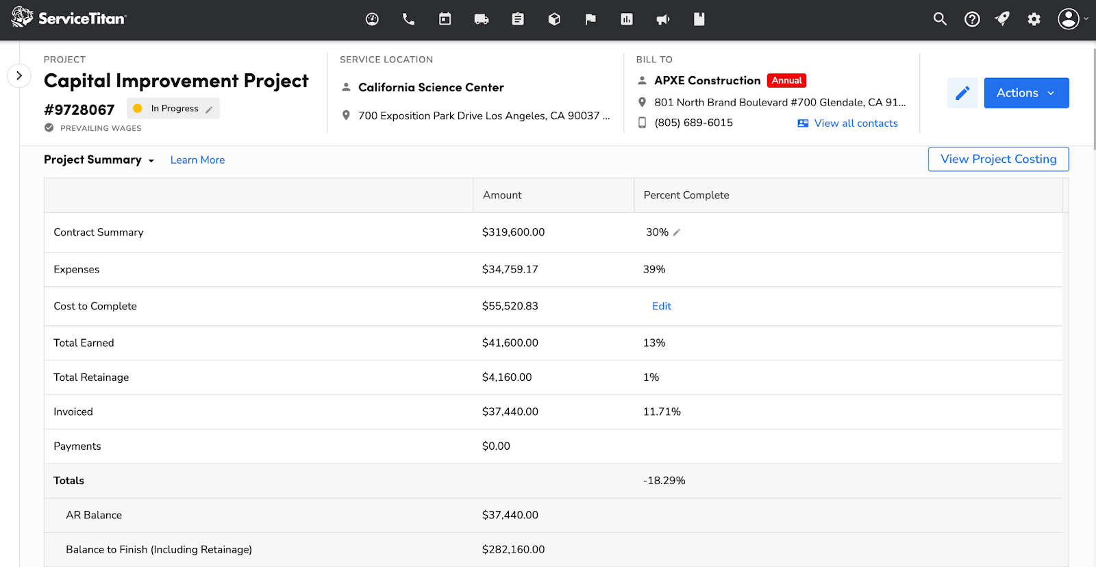Click the California Science Center location name
Viewport: 1096px width, 567px height.
click(431, 88)
